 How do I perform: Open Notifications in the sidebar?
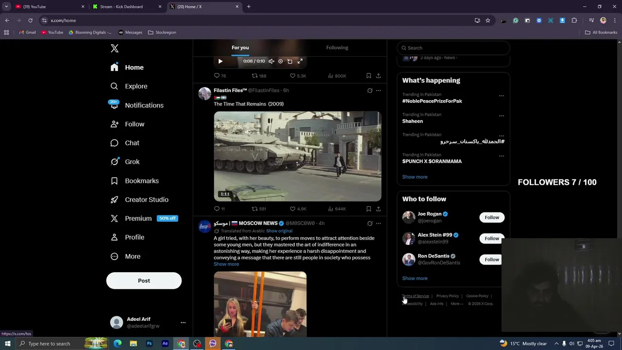(x=137, y=105)
